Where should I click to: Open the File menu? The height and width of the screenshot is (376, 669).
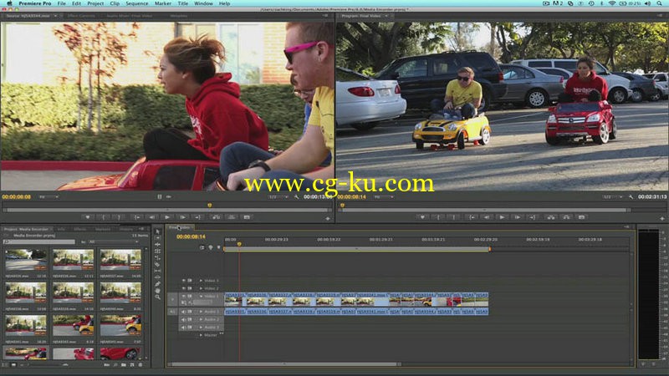61,3
